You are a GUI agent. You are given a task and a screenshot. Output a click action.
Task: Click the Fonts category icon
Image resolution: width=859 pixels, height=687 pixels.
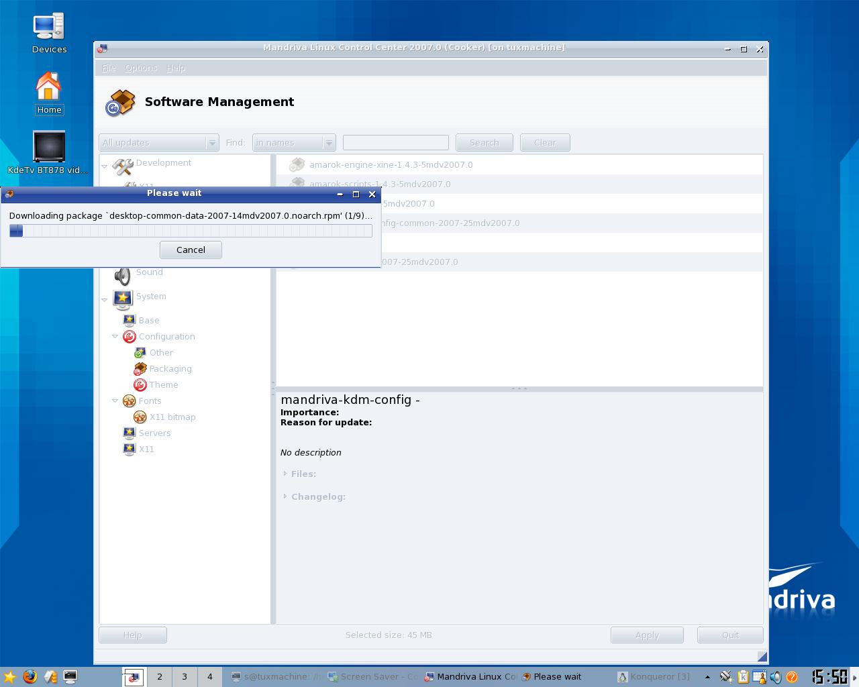click(x=130, y=401)
